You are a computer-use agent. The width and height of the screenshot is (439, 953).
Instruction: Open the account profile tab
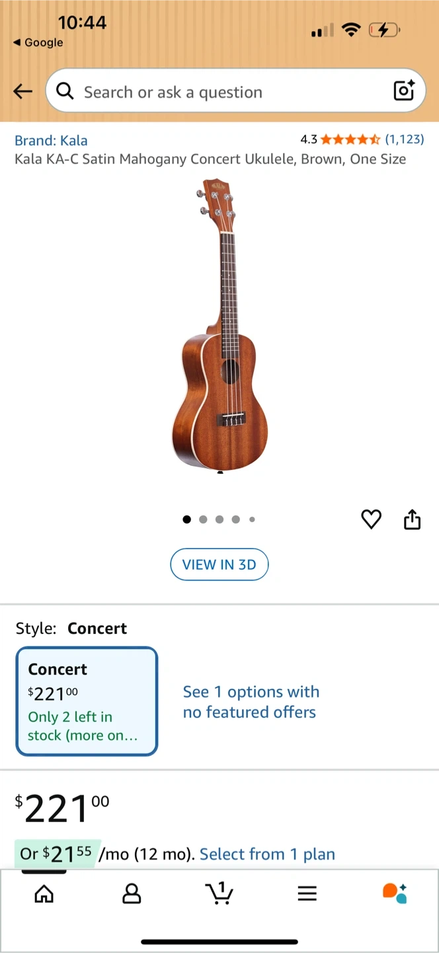click(x=132, y=894)
